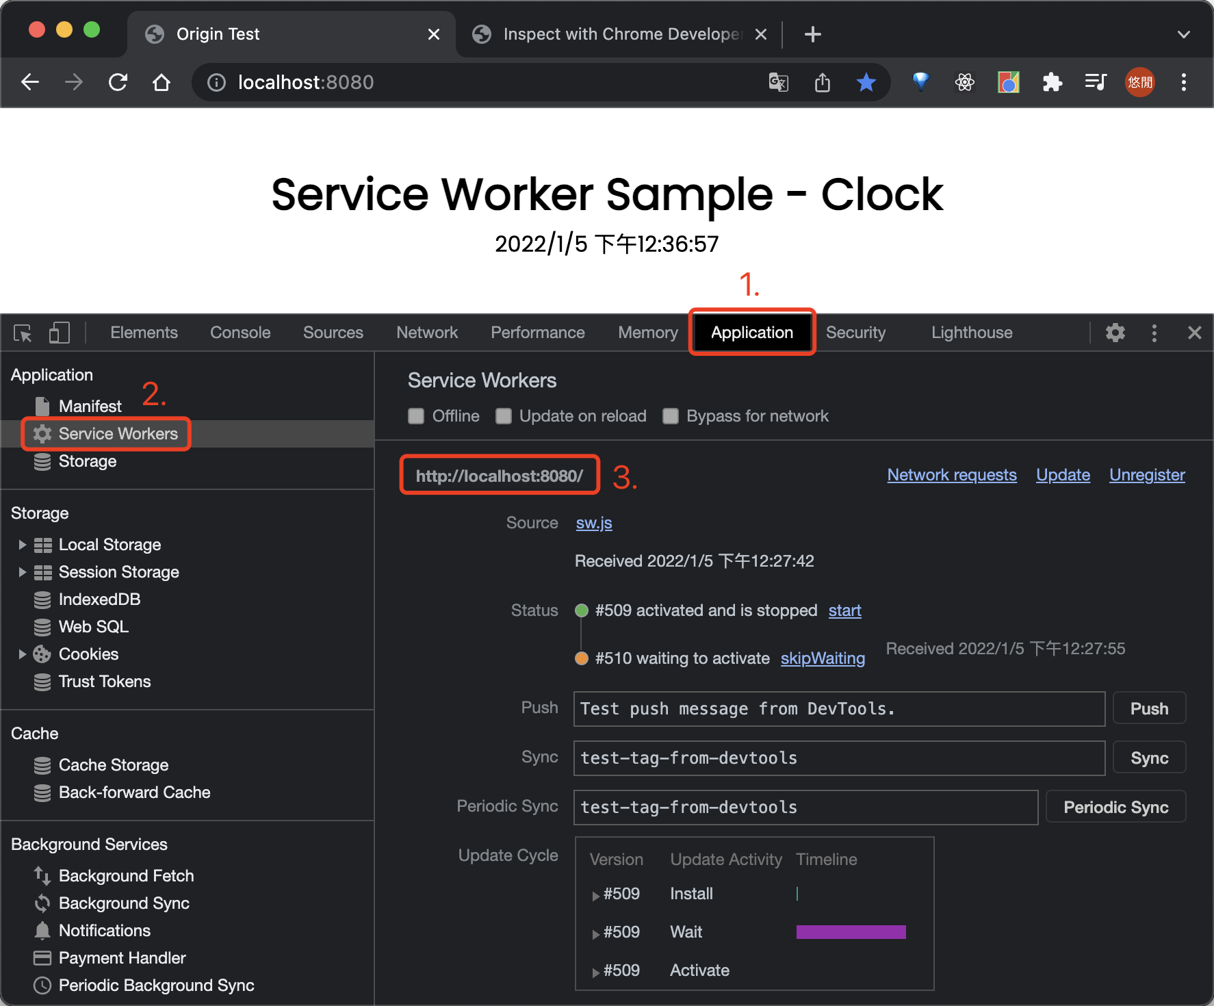Click the page reload icon
This screenshot has height=1006, width=1214.
[118, 82]
